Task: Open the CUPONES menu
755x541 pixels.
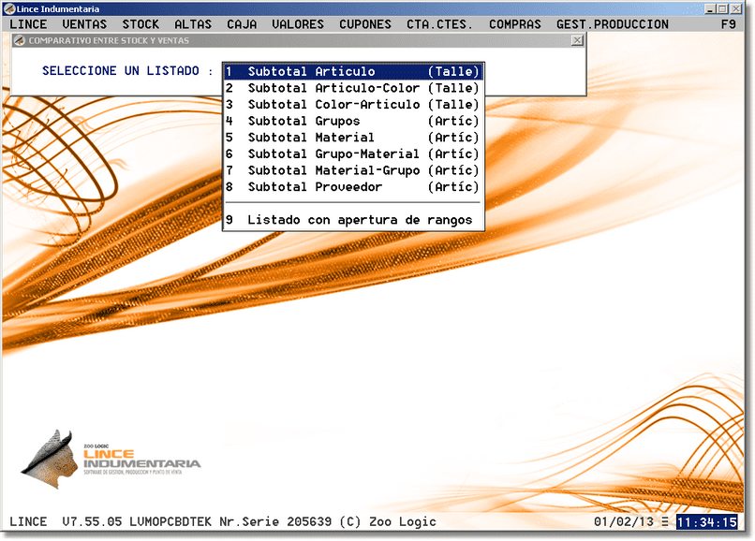Action: click(x=365, y=24)
